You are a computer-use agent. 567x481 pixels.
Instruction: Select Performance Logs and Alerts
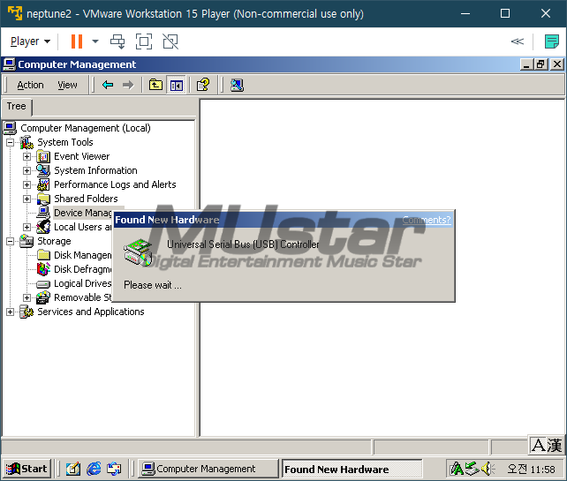coord(115,184)
